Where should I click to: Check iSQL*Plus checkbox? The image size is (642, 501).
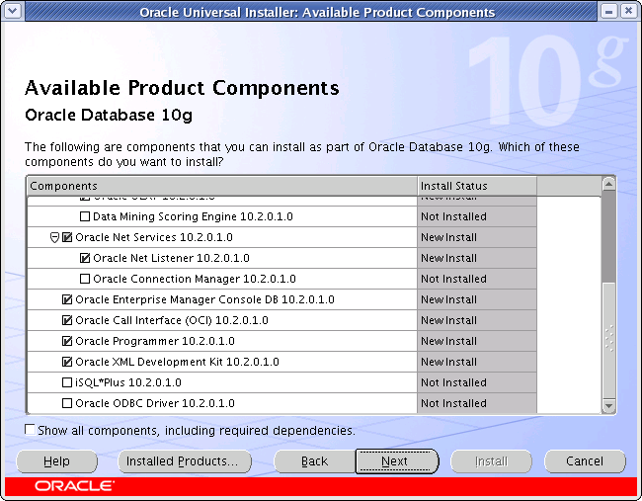coord(67,382)
